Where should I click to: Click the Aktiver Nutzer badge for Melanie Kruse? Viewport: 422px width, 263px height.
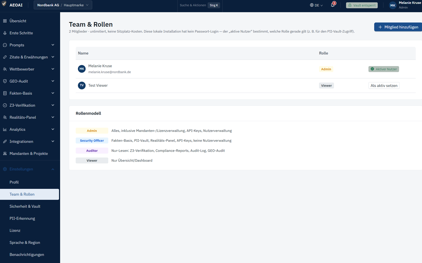pos(384,69)
